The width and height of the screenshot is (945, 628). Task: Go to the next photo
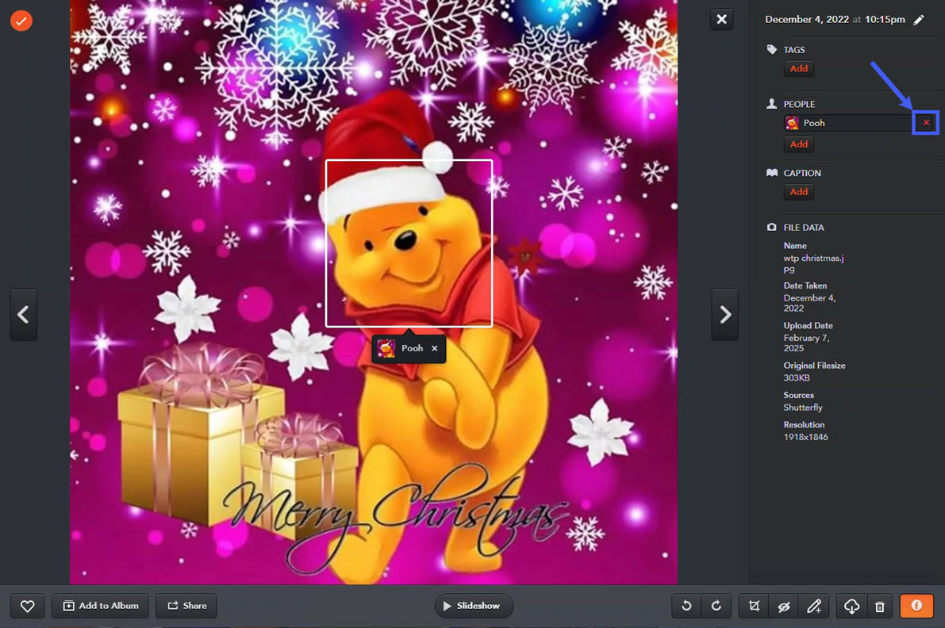pos(724,315)
